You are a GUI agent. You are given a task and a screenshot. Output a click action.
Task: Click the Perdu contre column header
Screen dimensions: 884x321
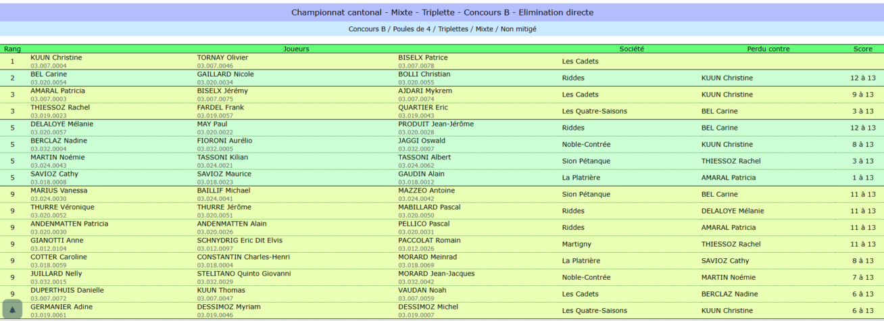(768, 49)
